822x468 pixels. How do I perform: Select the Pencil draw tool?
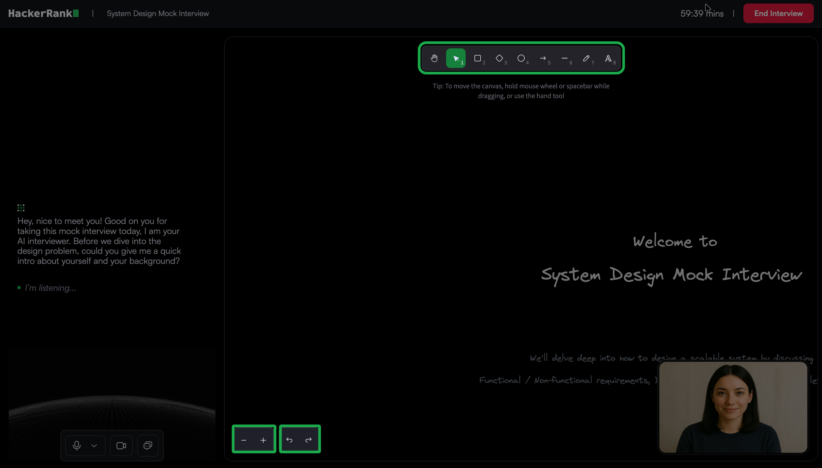click(586, 58)
